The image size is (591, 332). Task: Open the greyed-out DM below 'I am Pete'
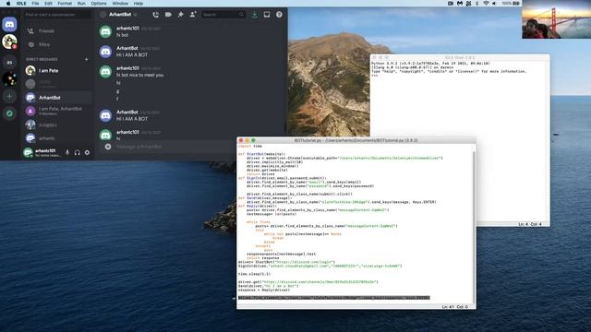(56, 84)
